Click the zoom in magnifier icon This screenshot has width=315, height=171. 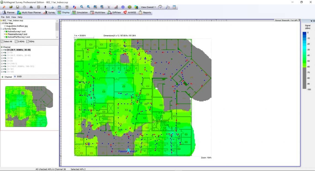pyautogui.click(x=82, y=7)
